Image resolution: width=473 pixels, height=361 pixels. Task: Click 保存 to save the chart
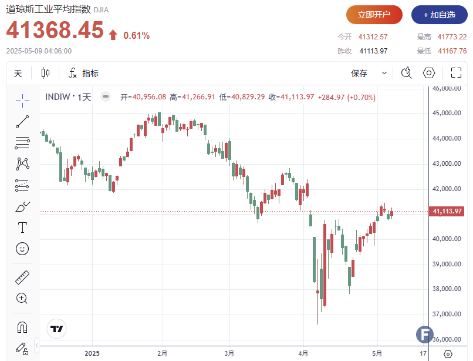359,73
